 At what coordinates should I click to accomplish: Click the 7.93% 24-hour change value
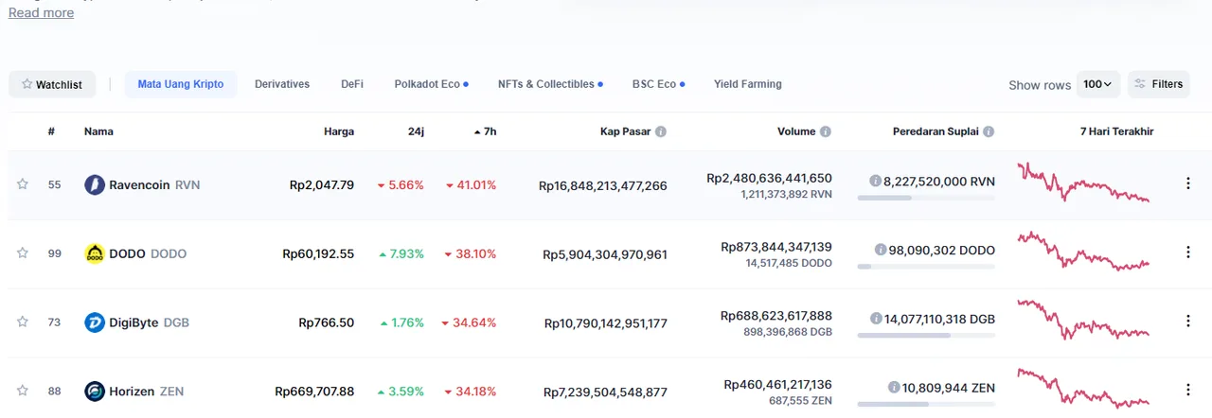click(x=401, y=253)
